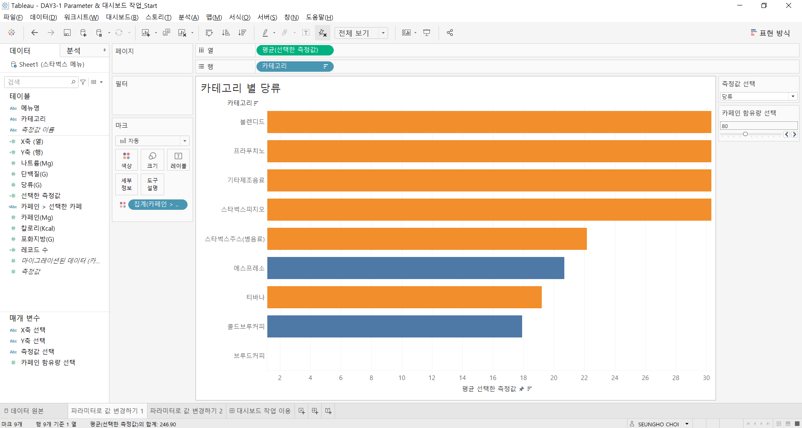Screen dimensions: 802x428
Task: Click the 검색 field search box
Action: [x=41, y=82]
